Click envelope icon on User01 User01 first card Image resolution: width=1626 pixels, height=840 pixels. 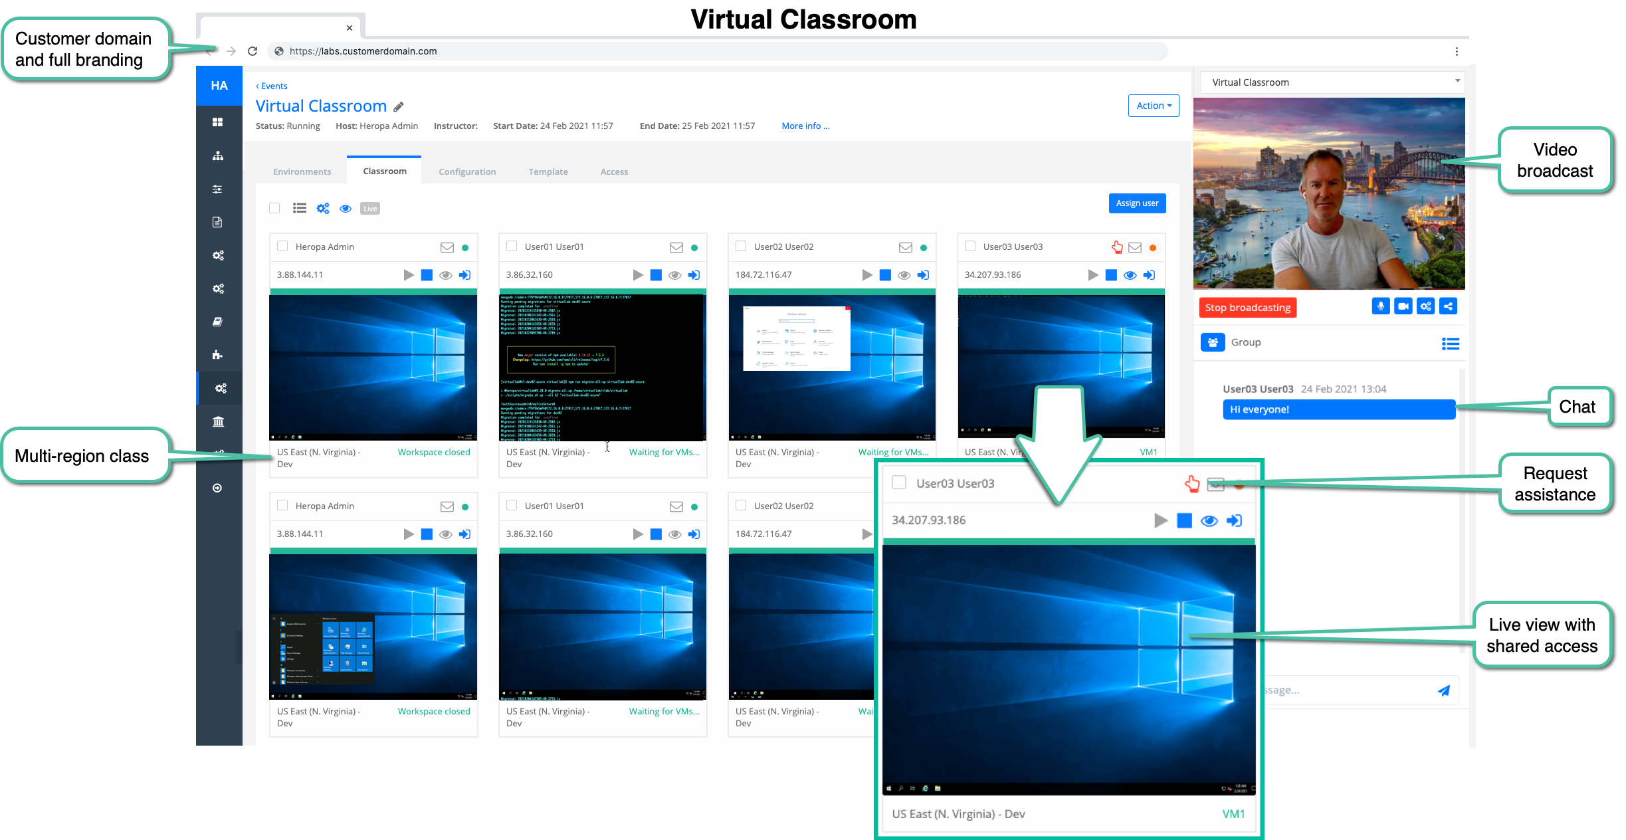(676, 247)
